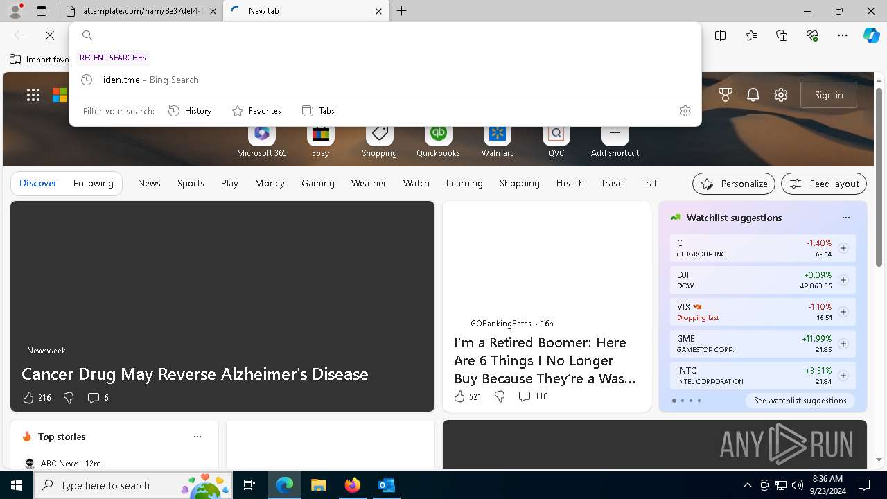Open File Explorer from the taskbar
The image size is (887, 499).
click(318, 485)
